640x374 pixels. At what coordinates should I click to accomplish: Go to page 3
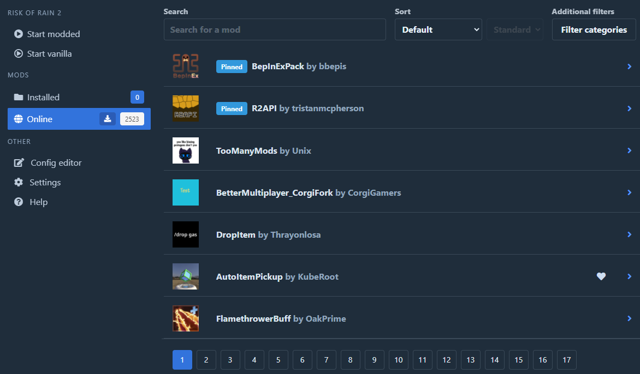[x=230, y=360]
